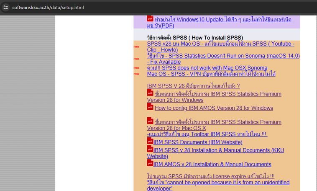This screenshot has width=317, height=191.
Task: Click new badge beside SPSS v28 Mac OS link
Action: 136,47
